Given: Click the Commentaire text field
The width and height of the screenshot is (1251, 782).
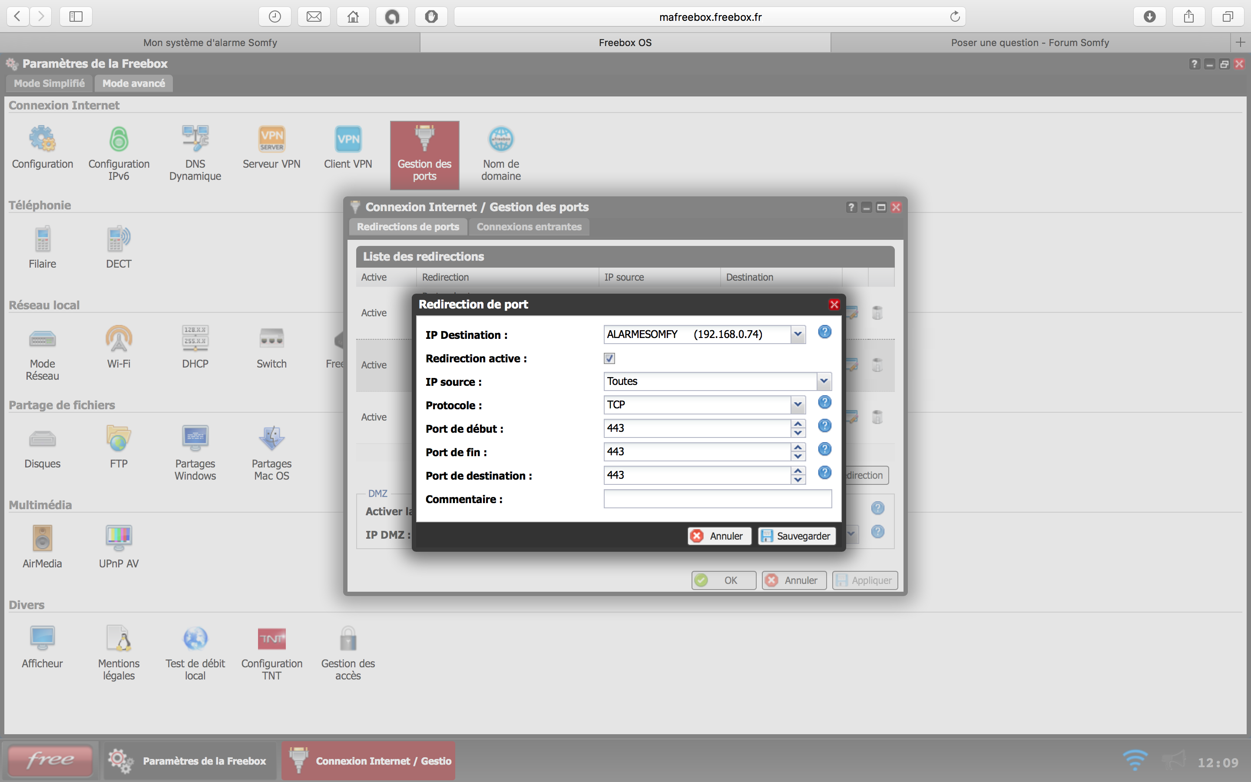Looking at the screenshot, I should click(717, 499).
